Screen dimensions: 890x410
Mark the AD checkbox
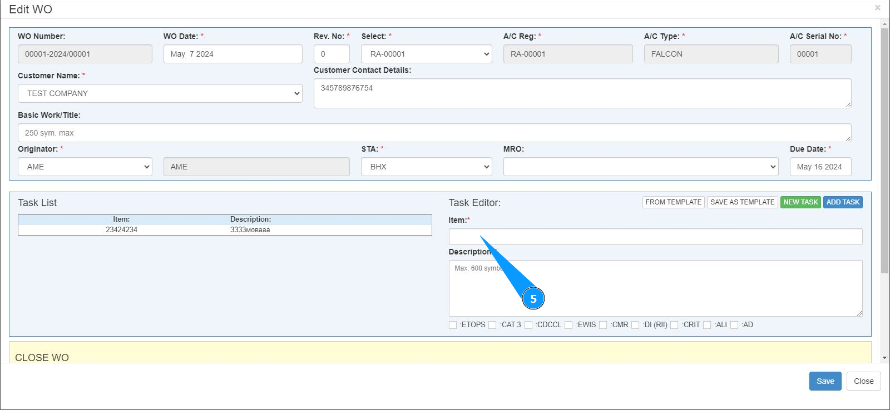734,325
